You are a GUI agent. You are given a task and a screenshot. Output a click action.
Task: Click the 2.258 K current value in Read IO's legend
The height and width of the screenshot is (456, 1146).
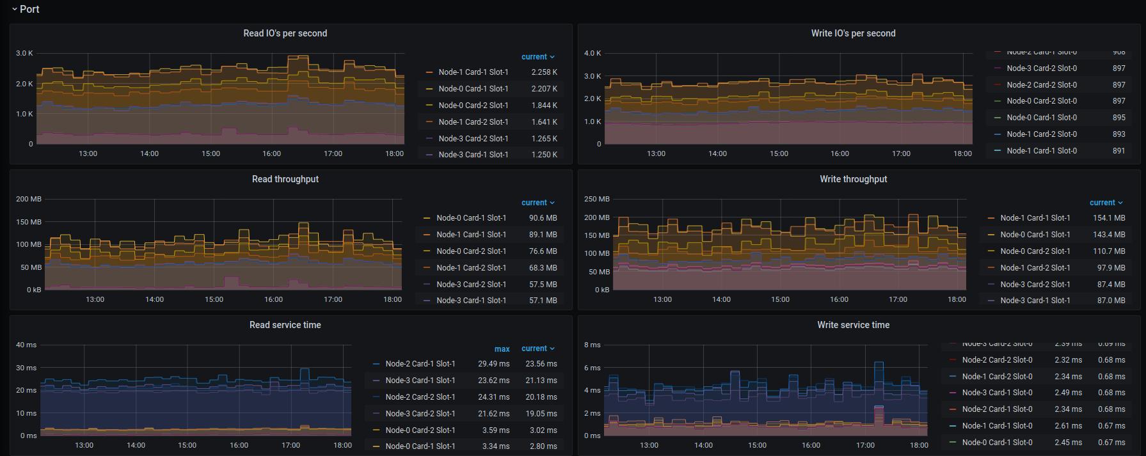[x=544, y=72]
